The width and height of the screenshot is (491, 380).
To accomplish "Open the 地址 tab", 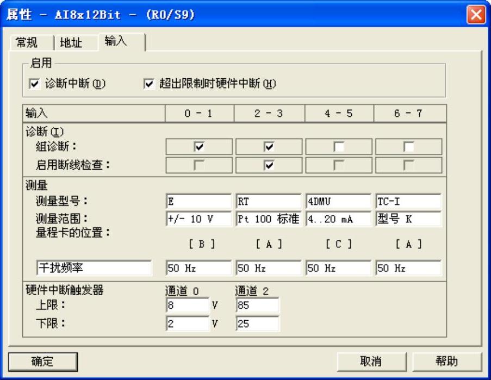I will [x=71, y=43].
